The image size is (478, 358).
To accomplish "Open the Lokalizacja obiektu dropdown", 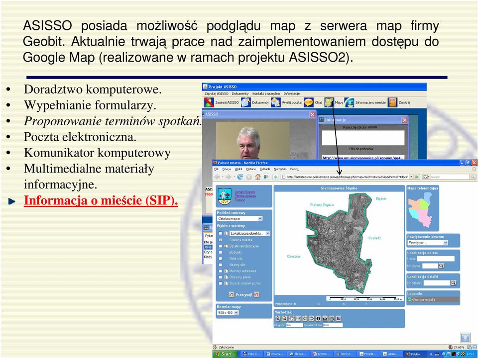I will point(249,234).
